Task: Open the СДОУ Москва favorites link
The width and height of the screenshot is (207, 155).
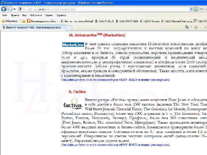Action: [150, 21]
